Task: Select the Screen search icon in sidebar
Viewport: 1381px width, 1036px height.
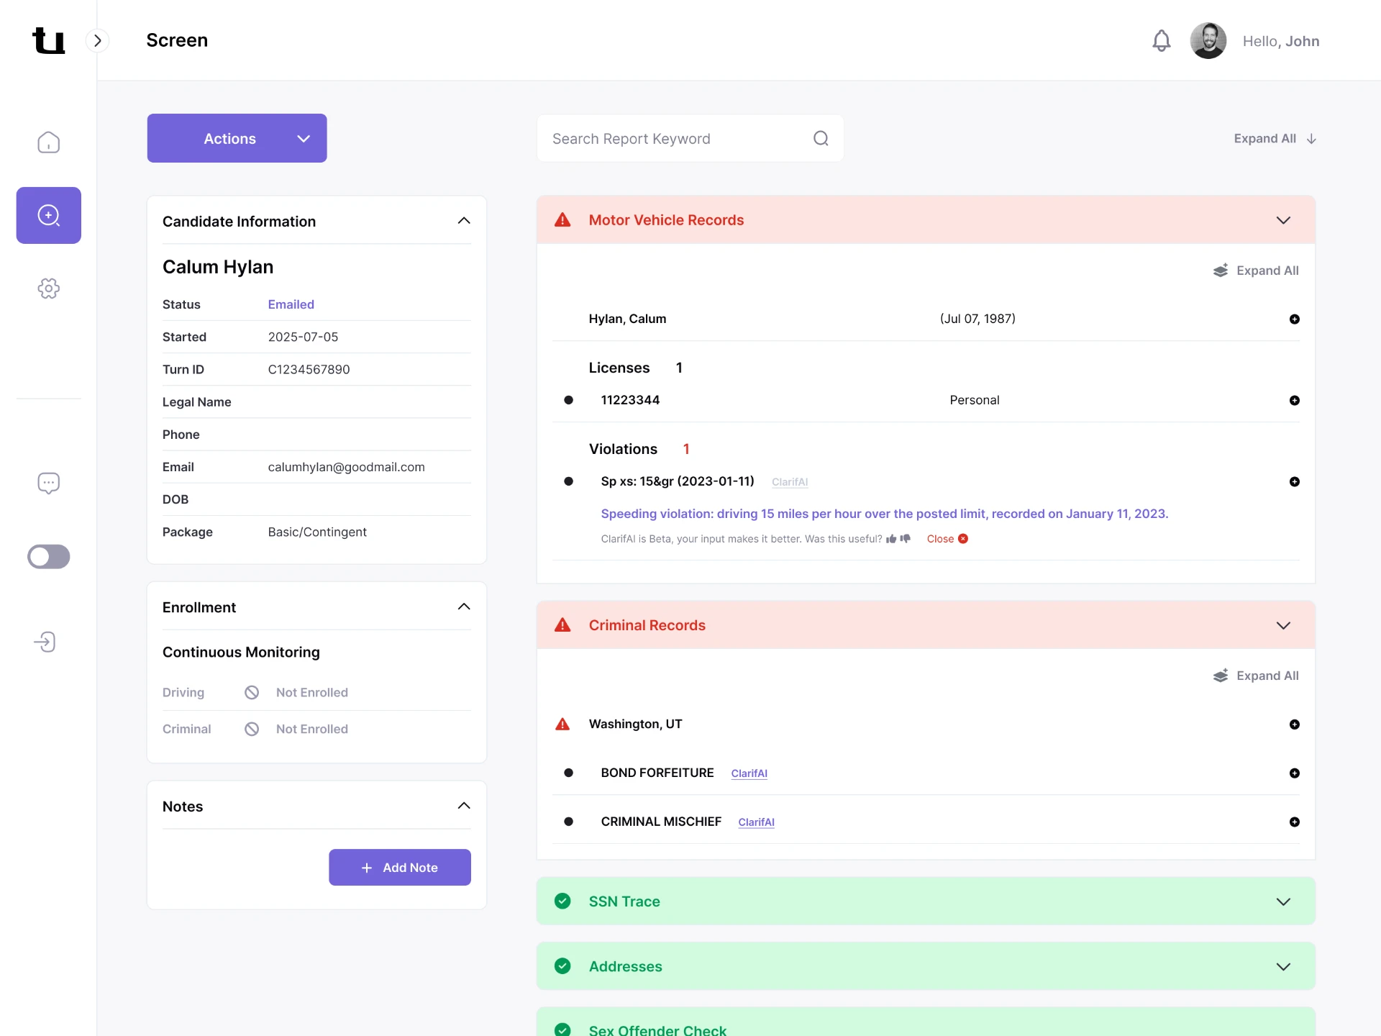Action: (48, 215)
